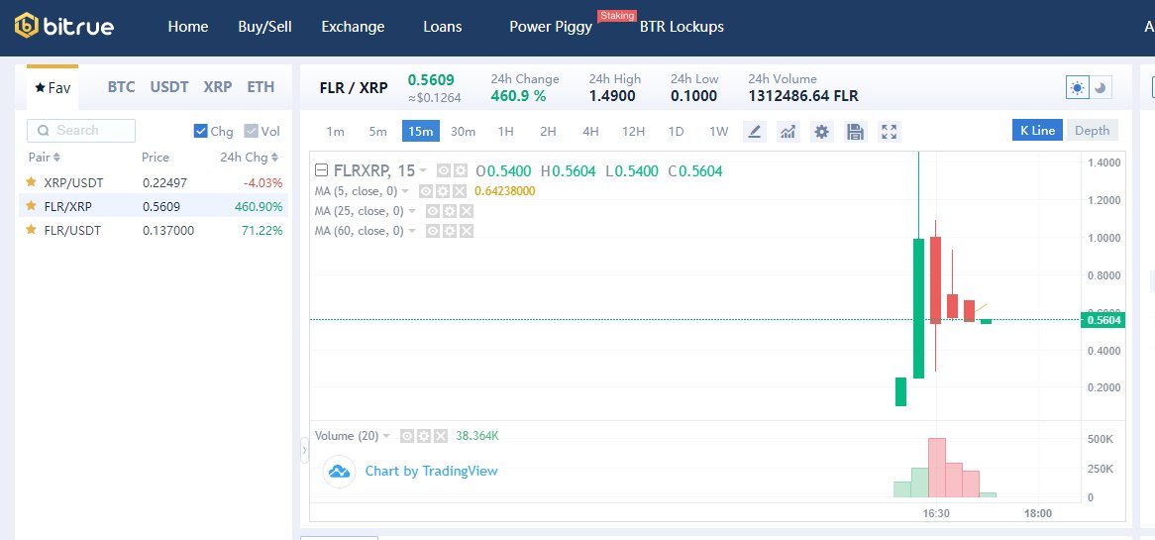Viewport: 1155px width, 540px height.
Task: Open MA 25 settings gear
Action: [x=450, y=211]
